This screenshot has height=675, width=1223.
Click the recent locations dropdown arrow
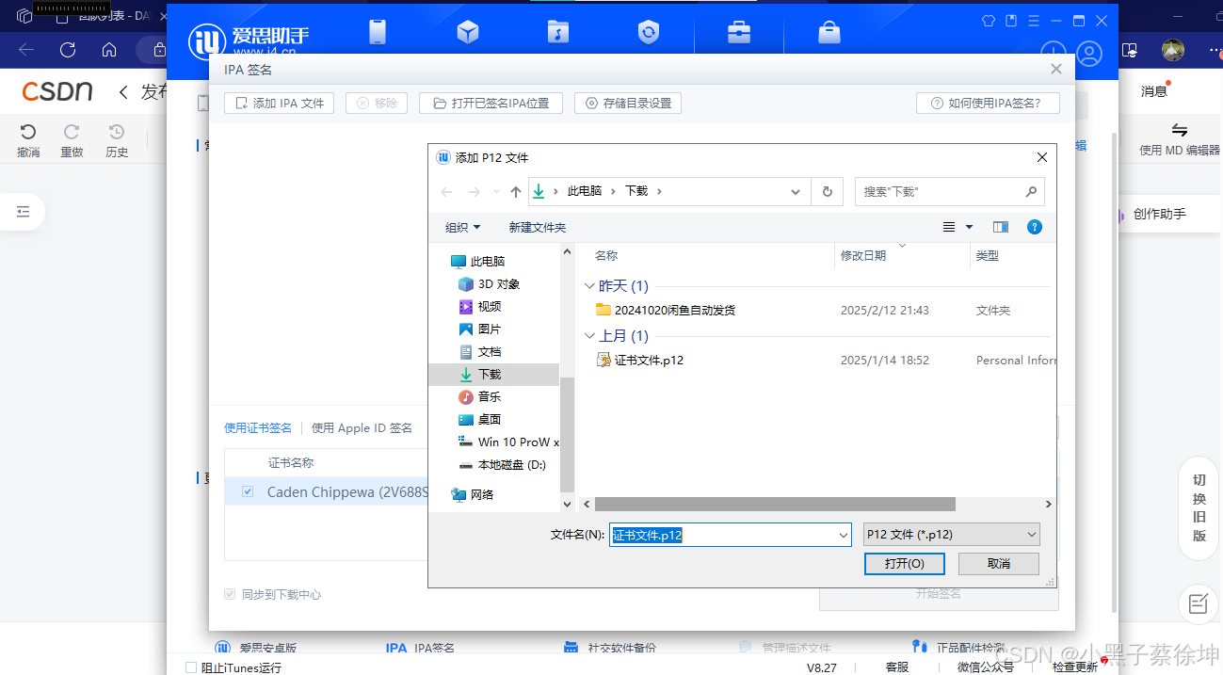tap(496, 192)
